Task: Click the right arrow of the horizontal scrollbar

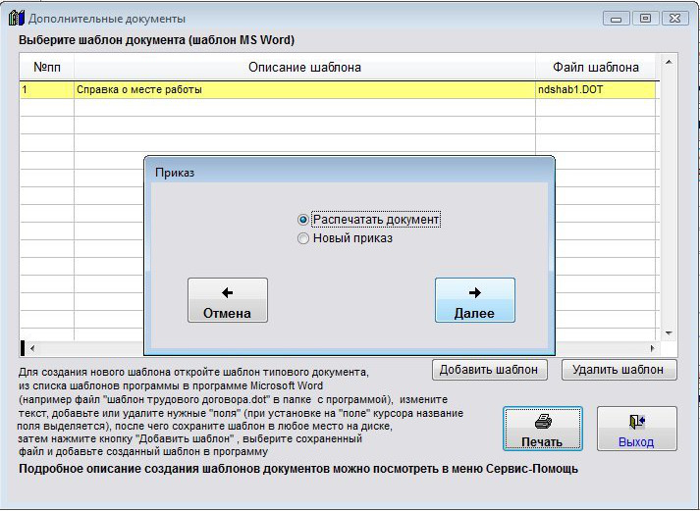Action: [x=652, y=348]
